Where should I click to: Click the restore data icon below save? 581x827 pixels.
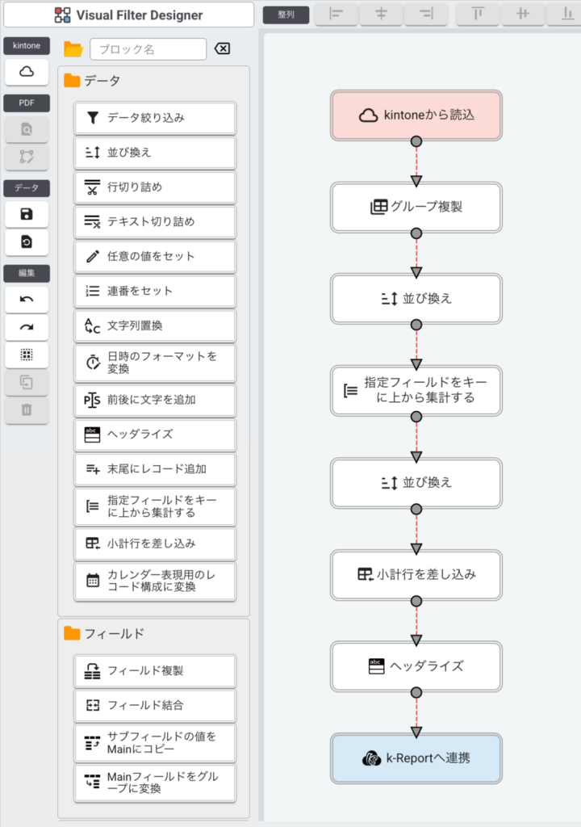[x=27, y=242]
